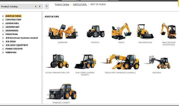Select GROUNDHOG in the catalog tree
This screenshot has height=106, width=179.
(12, 31)
